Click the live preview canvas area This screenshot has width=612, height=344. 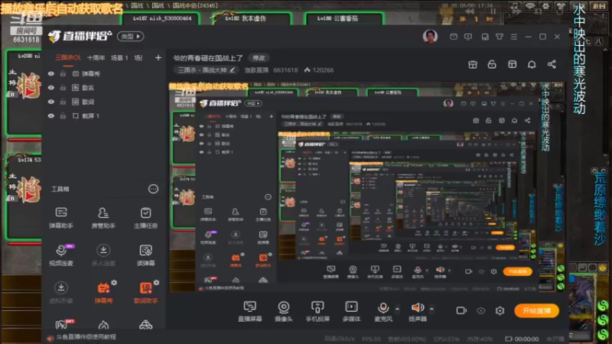click(366, 187)
